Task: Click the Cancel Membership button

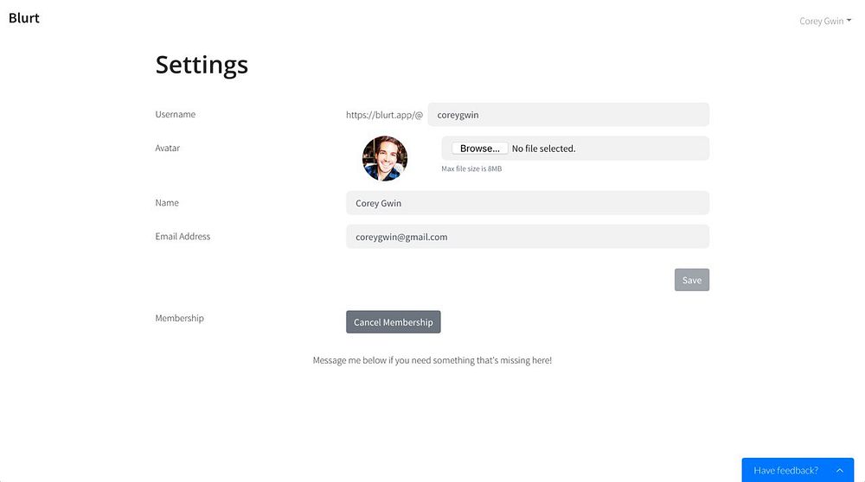Action: coord(394,322)
